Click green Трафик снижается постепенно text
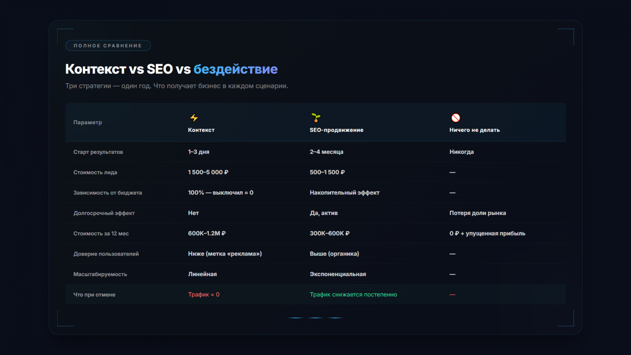Screen dimensions: 631x355 click(x=353, y=295)
